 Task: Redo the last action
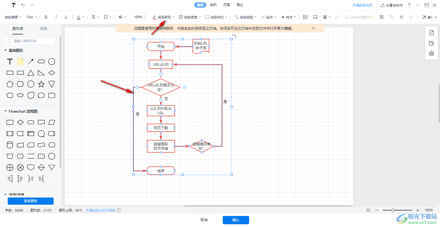[32, 5]
